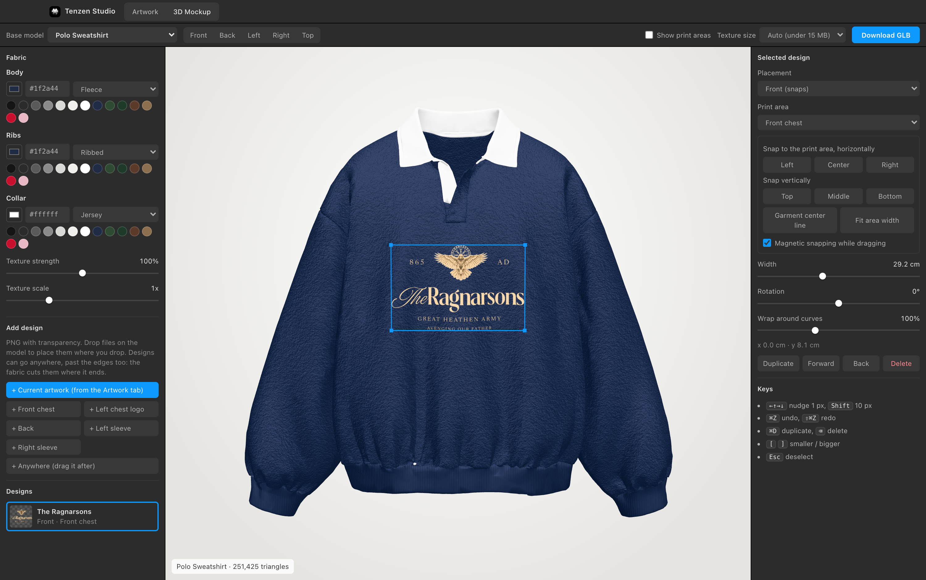Click the Rotation slider handle
The height and width of the screenshot is (580, 926).
pos(839,304)
